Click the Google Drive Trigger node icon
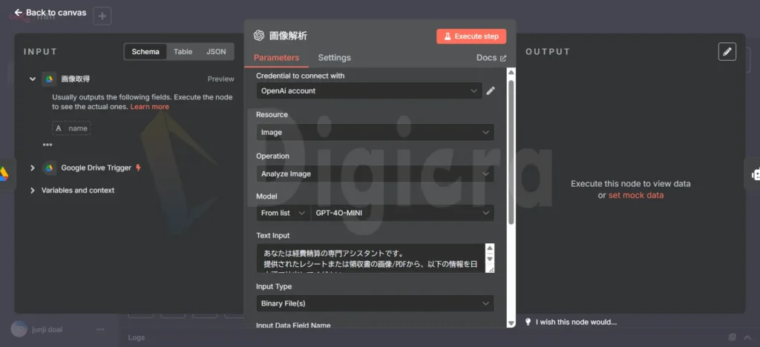The width and height of the screenshot is (760, 347). coord(49,168)
